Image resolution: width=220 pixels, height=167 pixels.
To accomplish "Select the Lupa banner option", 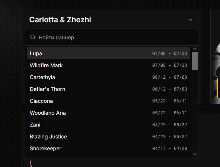I will point(108,53).
